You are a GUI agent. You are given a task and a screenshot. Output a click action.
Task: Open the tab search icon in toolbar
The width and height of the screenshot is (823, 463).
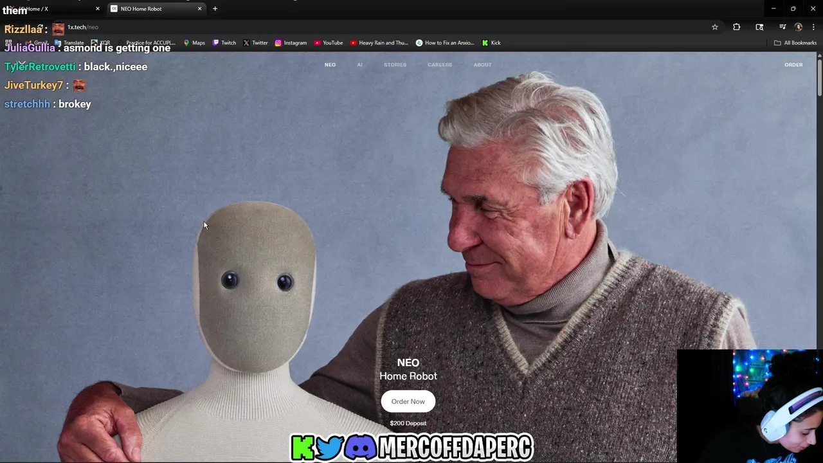tap(759, 27)
